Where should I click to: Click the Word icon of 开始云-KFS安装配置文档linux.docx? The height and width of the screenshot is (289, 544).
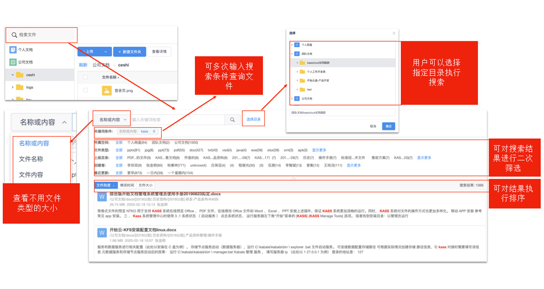(102, 233)
